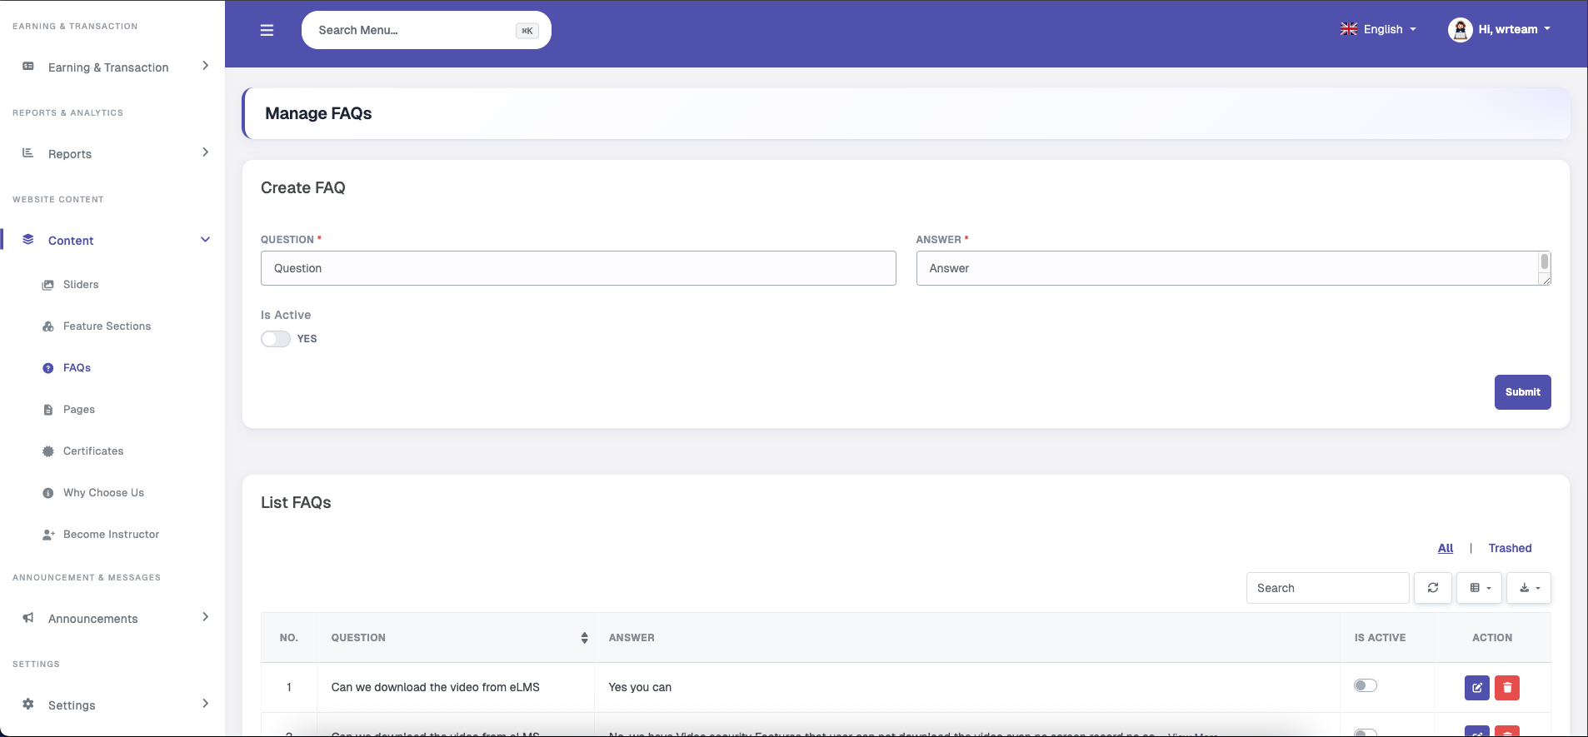Open Become Instructor menu item

tap(111, 535)
